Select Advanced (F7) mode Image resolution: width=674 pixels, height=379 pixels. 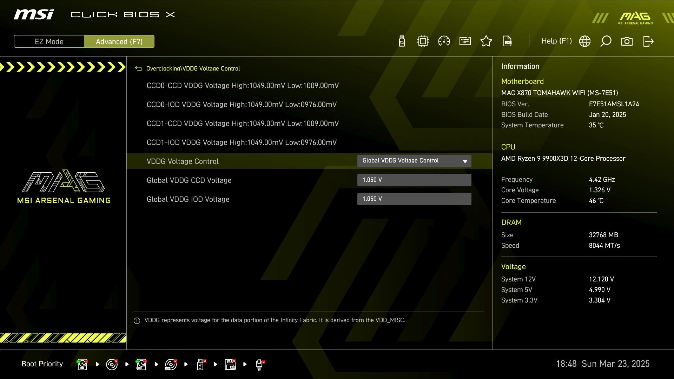[x=119, y=41]
